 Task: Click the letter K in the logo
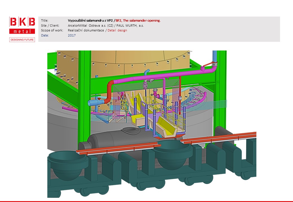22,22
